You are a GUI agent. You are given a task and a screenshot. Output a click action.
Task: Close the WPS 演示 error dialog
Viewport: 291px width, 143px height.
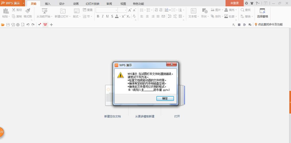(x=171, y=64)
